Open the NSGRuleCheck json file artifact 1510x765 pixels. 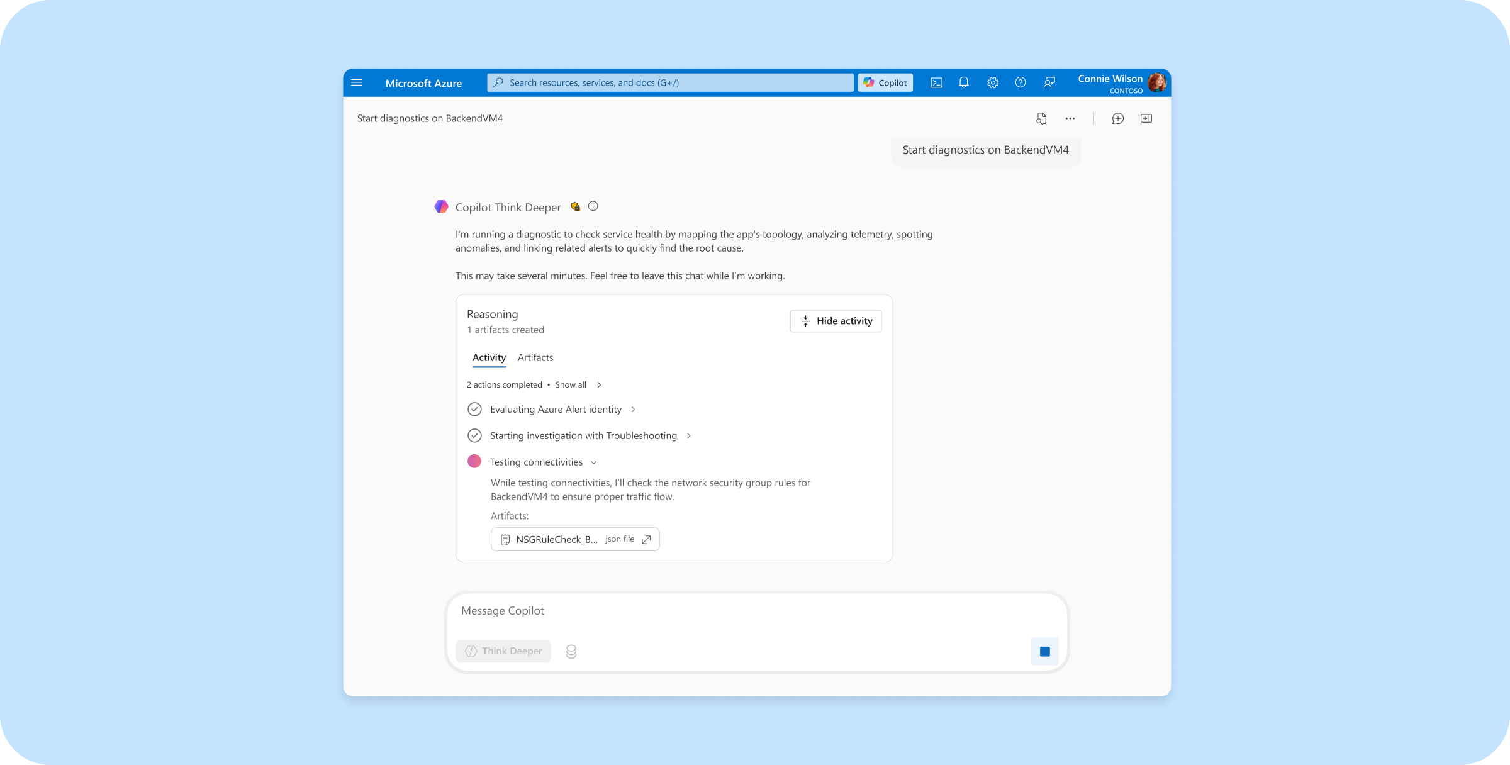[575, 539]
